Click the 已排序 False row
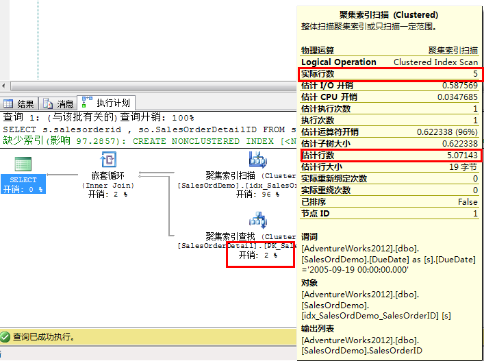 coord(390,201)
